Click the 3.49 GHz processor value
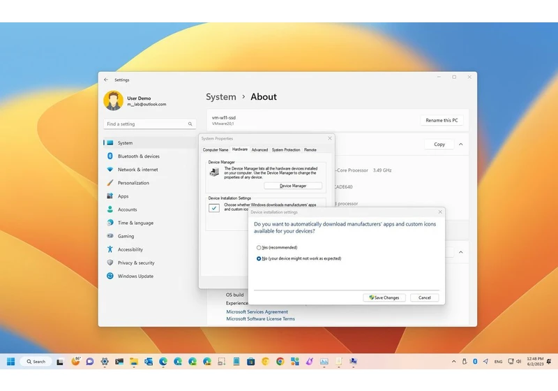This screenshot has height=391, width=558. pyautogui.click(x=382, y=170)
